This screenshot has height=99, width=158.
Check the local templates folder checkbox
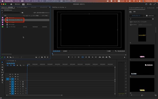(131, 22)
